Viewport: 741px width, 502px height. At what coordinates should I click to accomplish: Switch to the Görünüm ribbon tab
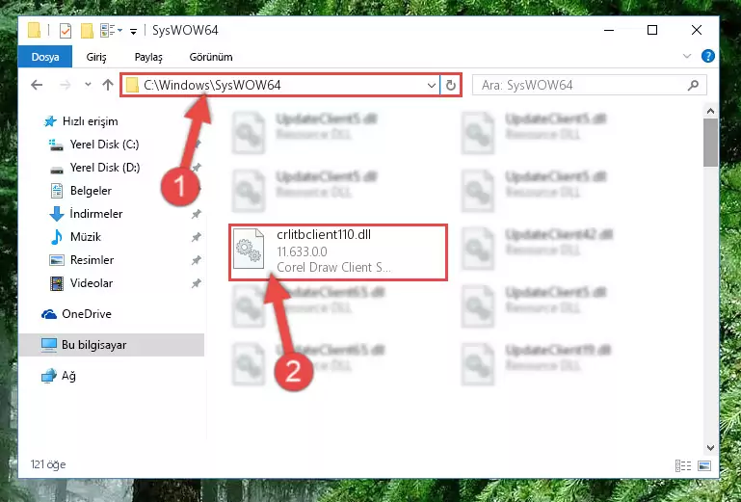click(211, 57)
